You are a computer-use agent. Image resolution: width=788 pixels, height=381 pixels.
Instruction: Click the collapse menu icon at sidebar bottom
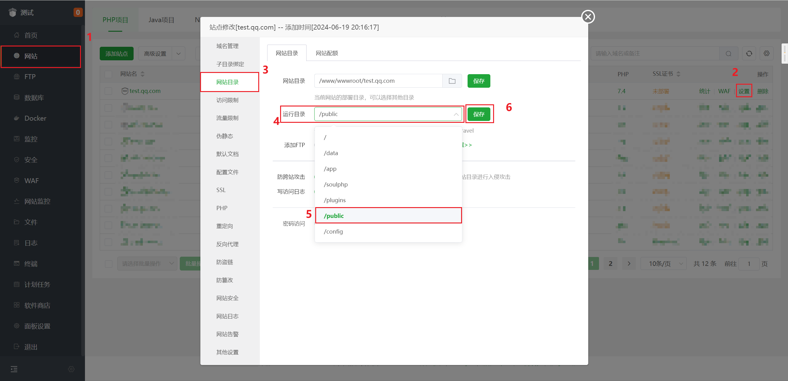[x=14, y=369]
